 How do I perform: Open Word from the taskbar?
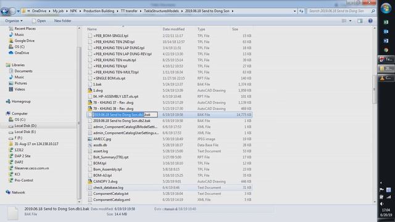386,41
